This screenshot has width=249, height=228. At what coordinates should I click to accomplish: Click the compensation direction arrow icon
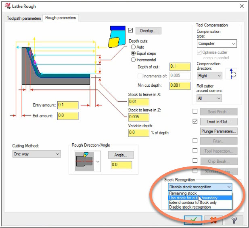coord(232,75)
